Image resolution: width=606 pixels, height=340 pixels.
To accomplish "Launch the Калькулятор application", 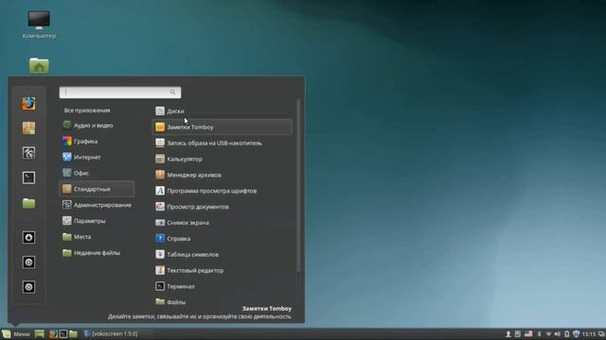I will pos(223,159).
